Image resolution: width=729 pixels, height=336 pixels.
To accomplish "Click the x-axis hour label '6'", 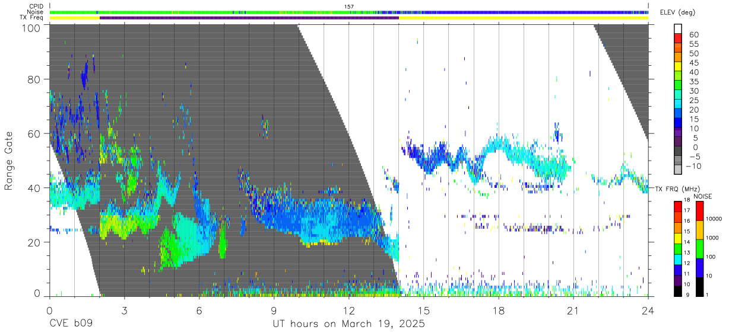I will (x=199, y=311).
